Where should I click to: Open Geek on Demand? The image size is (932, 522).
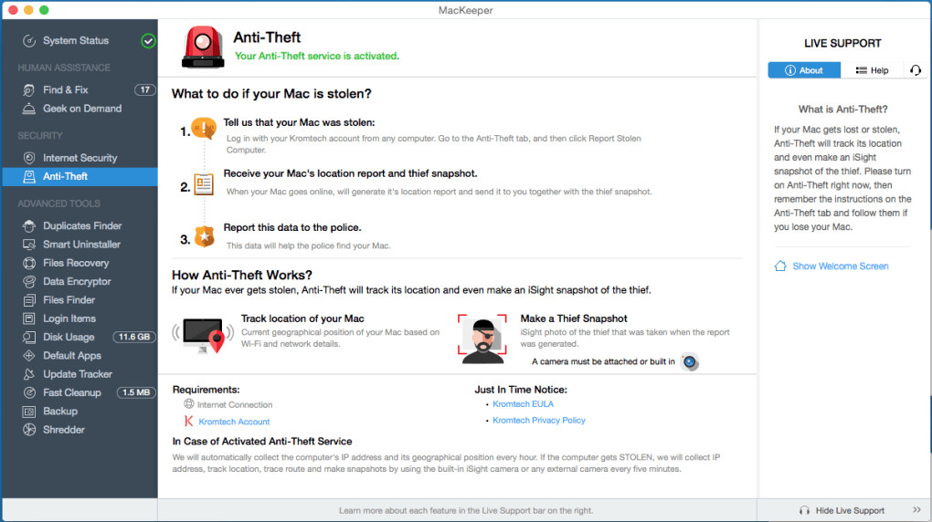click(82, 109)
